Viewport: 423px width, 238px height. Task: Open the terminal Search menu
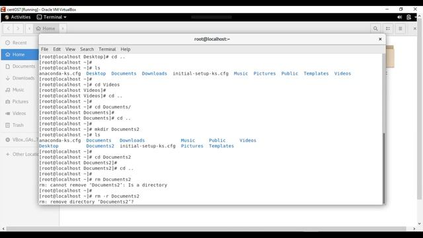point(87,50)
